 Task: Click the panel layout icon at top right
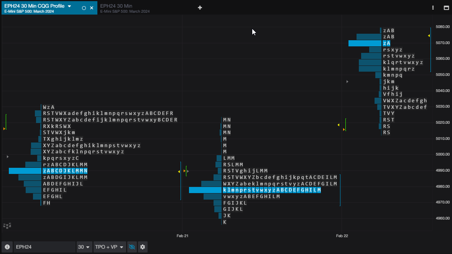click(446, 7)
